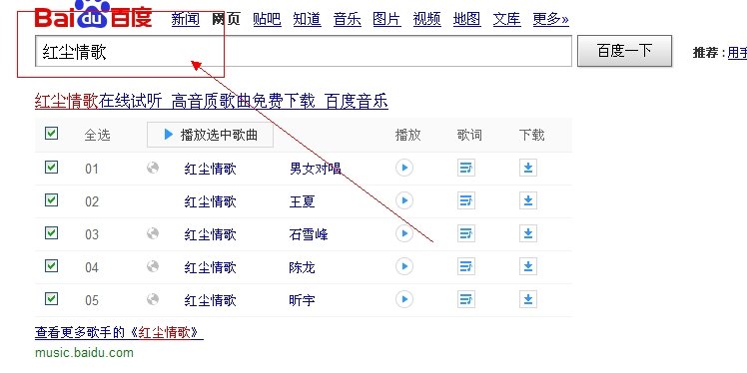The width and height of the screenshot is (747, 373).
Task: Uncheck the checkbox for song 01
Action: click(52, 167)
